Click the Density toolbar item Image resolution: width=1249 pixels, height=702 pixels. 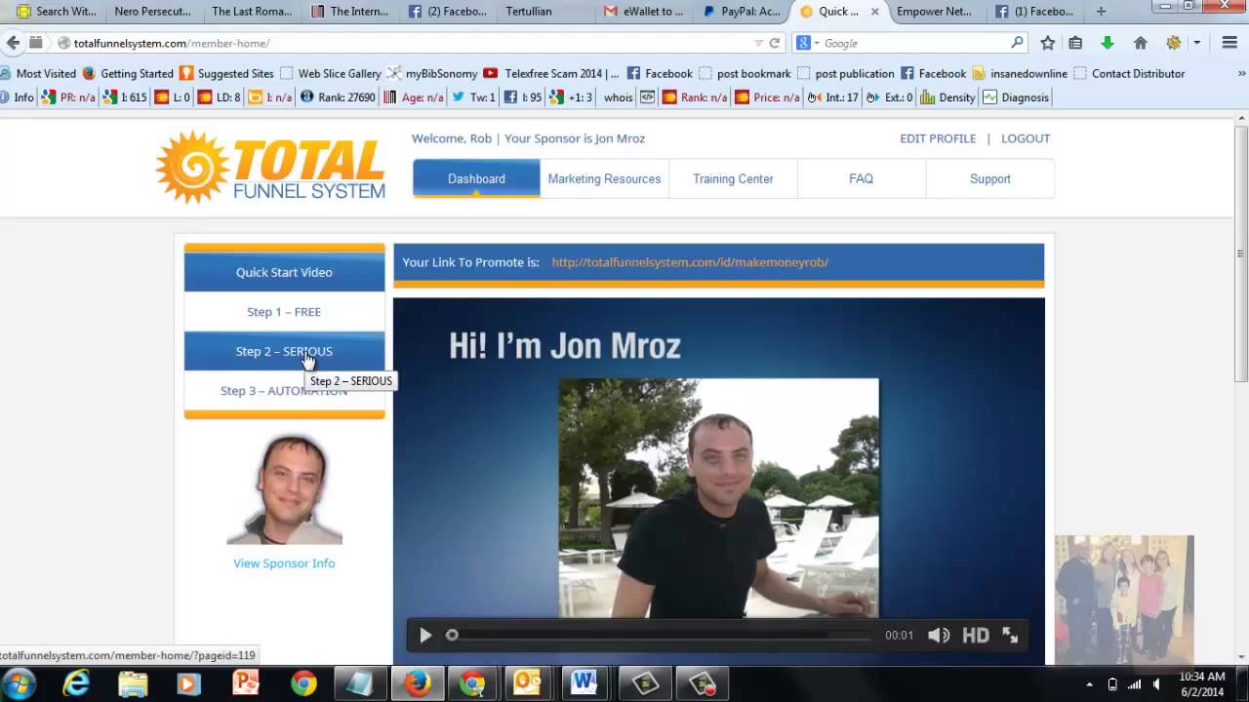947,97
